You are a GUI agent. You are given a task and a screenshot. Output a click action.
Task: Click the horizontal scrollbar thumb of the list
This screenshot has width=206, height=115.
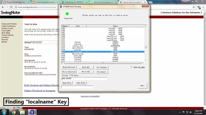(x=103, y=63)
